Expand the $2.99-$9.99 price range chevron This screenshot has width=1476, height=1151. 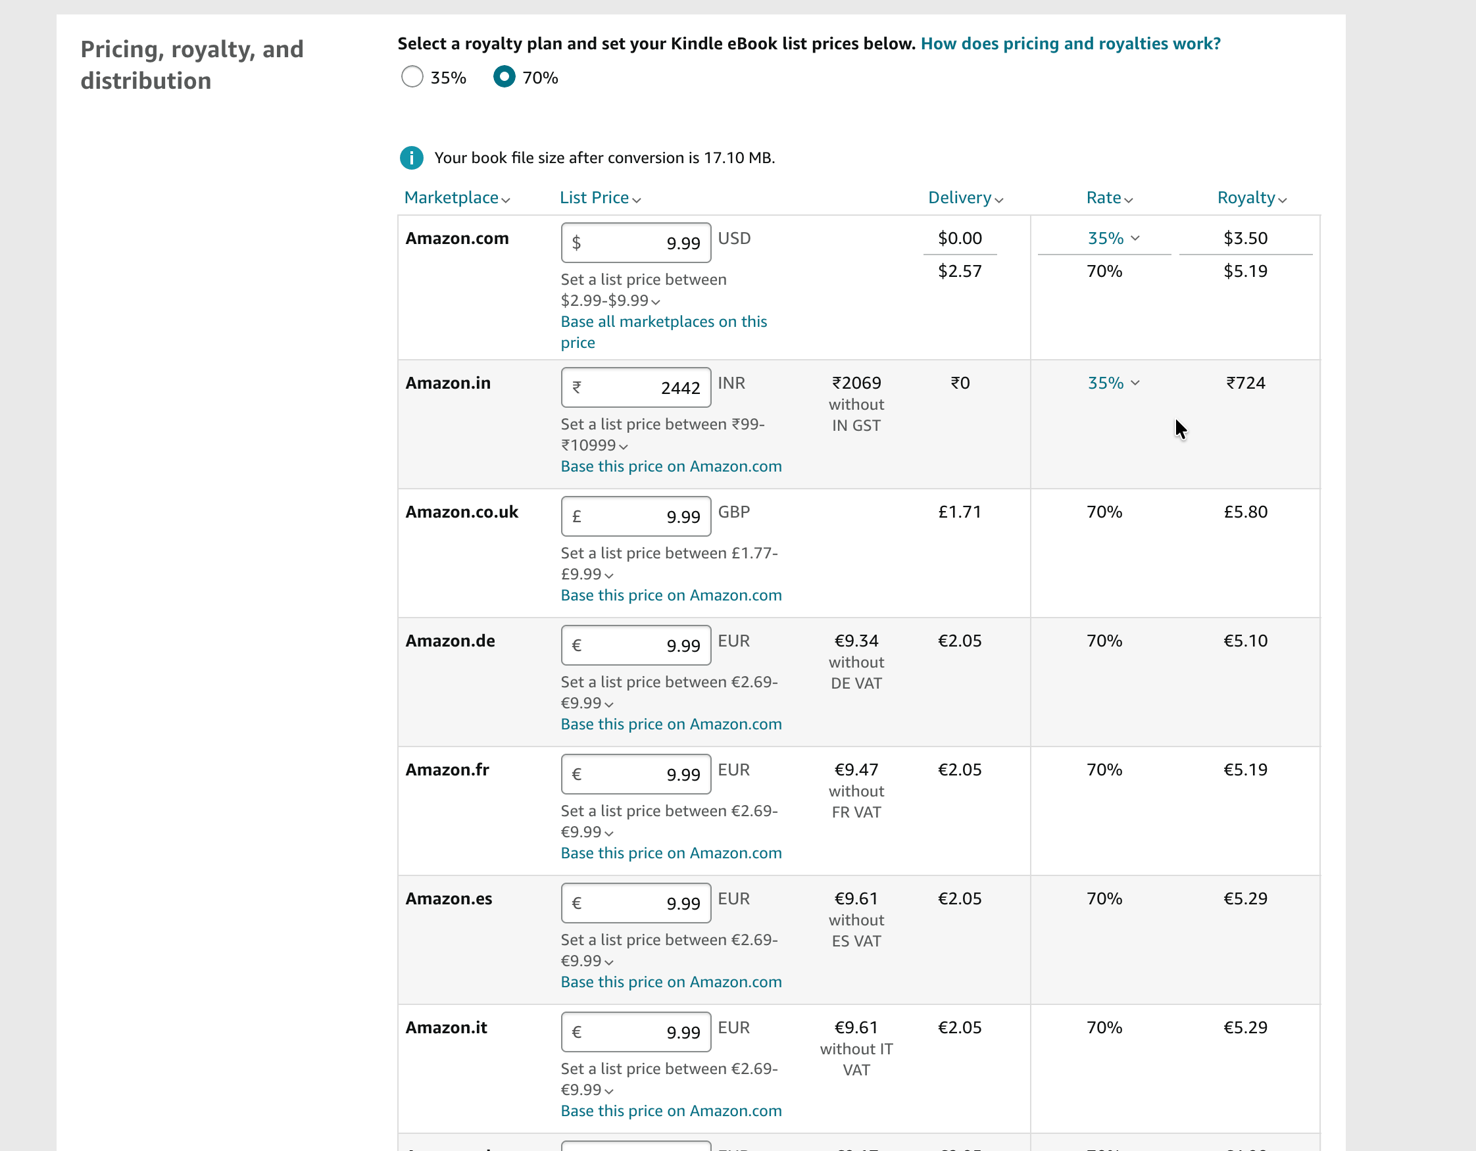(655, 301)
